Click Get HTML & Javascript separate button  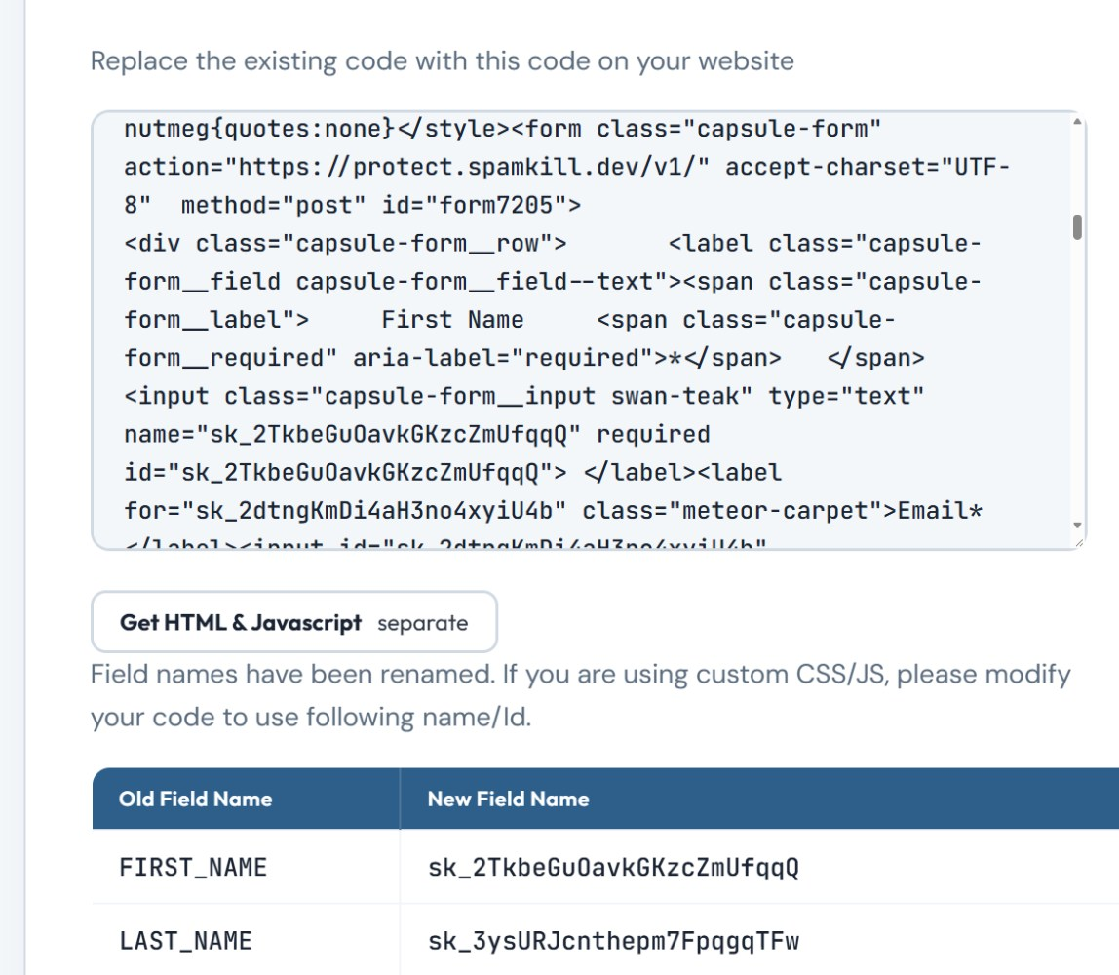(294, 622)
